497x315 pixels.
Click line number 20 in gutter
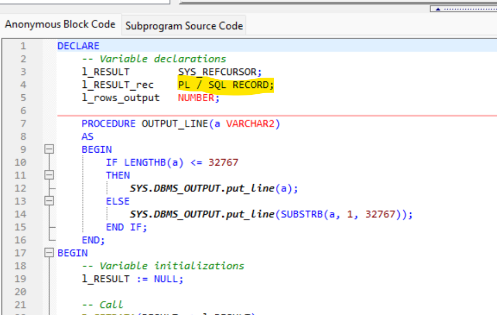[20, 292]
